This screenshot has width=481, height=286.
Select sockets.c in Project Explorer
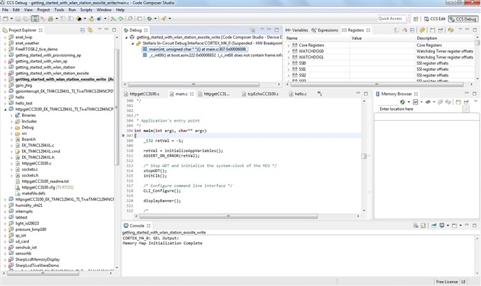click(x=27, y=169)
